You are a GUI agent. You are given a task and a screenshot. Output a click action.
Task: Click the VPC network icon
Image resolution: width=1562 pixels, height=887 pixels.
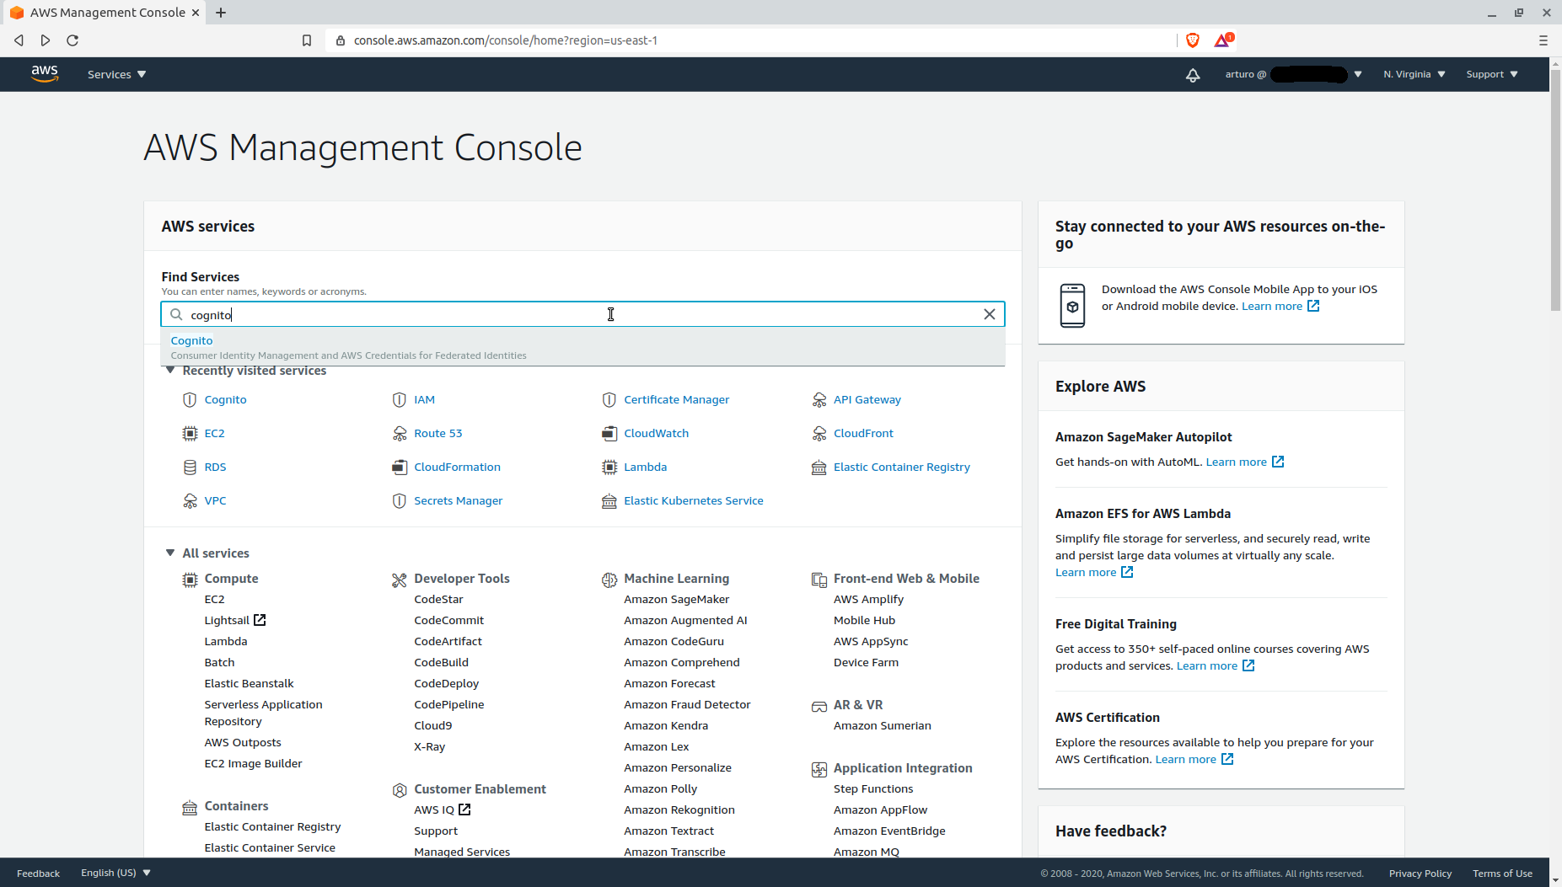click(x=190, y=500)
